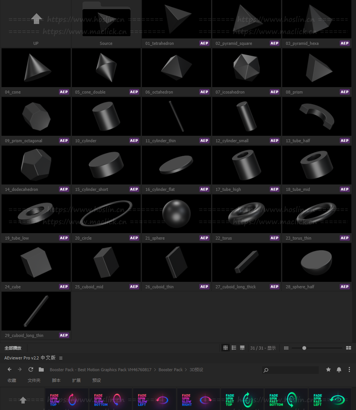Click the 11_cylinder_thin file name
This screenshot has width=356, height=410.
[161, 141]
